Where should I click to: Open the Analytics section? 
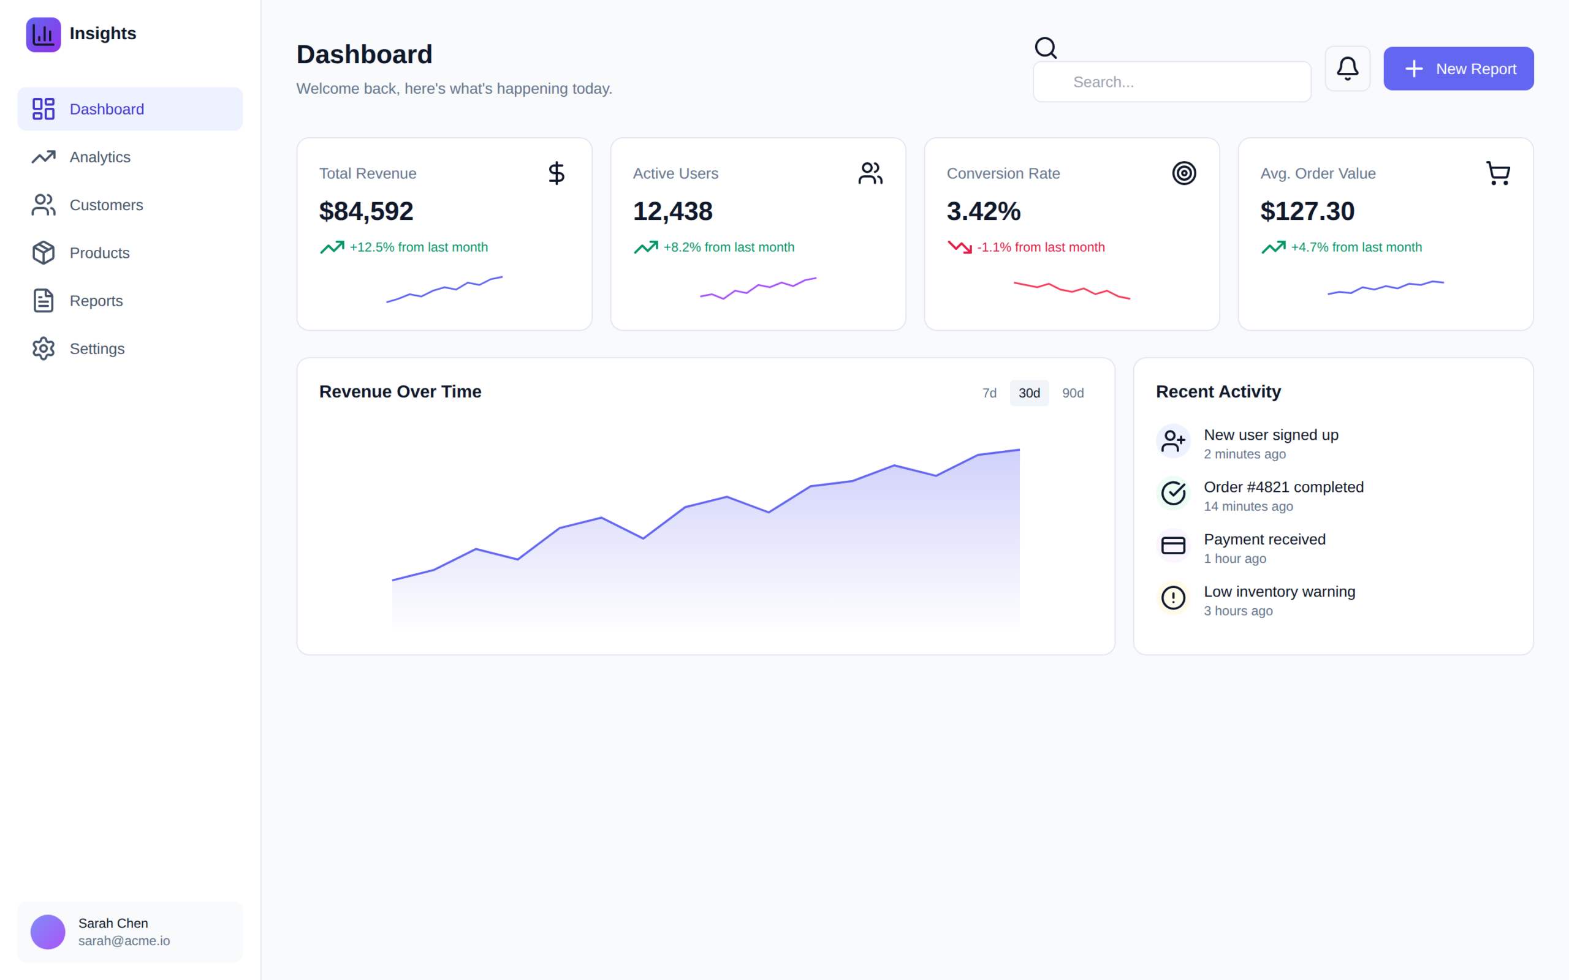pos(100,157)
